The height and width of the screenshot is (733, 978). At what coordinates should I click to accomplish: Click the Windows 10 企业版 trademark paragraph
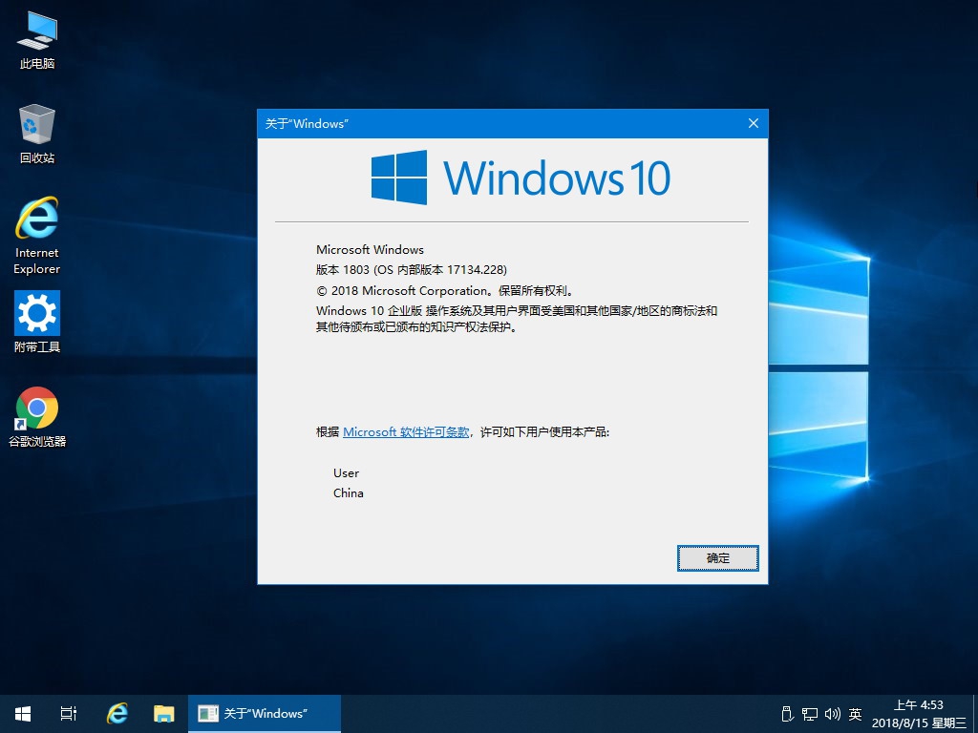coord(517,319)
